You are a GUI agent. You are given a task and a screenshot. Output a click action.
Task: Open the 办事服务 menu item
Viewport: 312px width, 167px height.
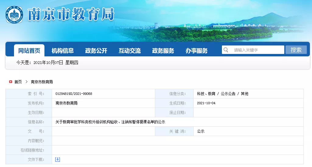coord(197,51)
